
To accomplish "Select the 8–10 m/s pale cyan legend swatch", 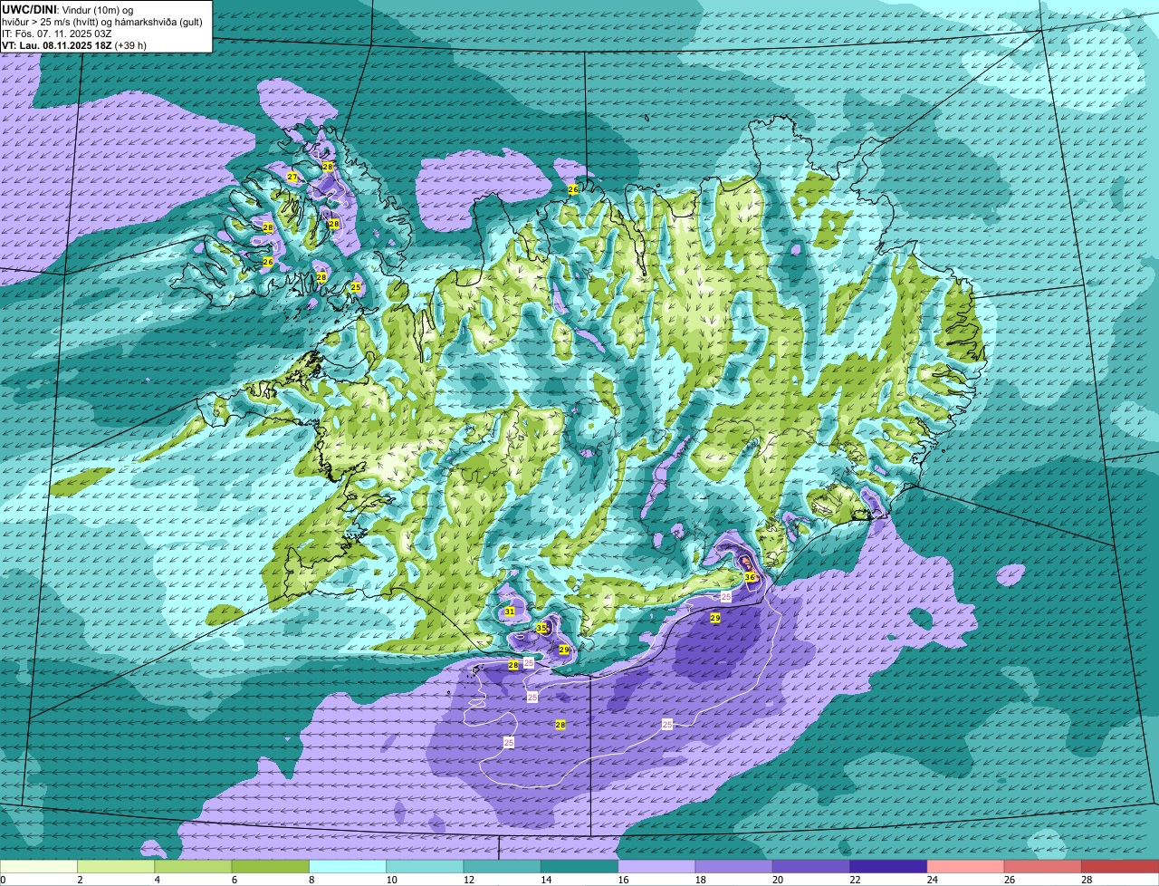I will coord(349,867).
